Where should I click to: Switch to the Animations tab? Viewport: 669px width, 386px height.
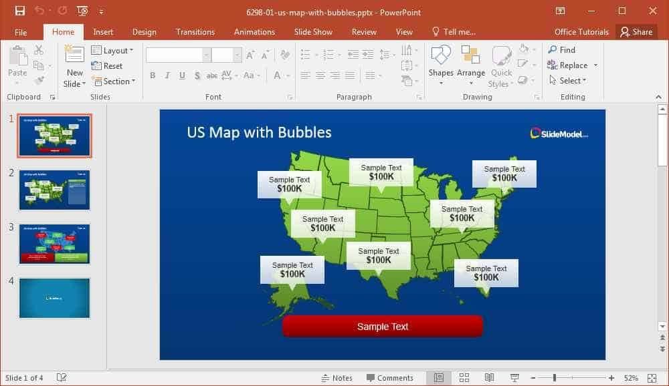coord(254,32)
